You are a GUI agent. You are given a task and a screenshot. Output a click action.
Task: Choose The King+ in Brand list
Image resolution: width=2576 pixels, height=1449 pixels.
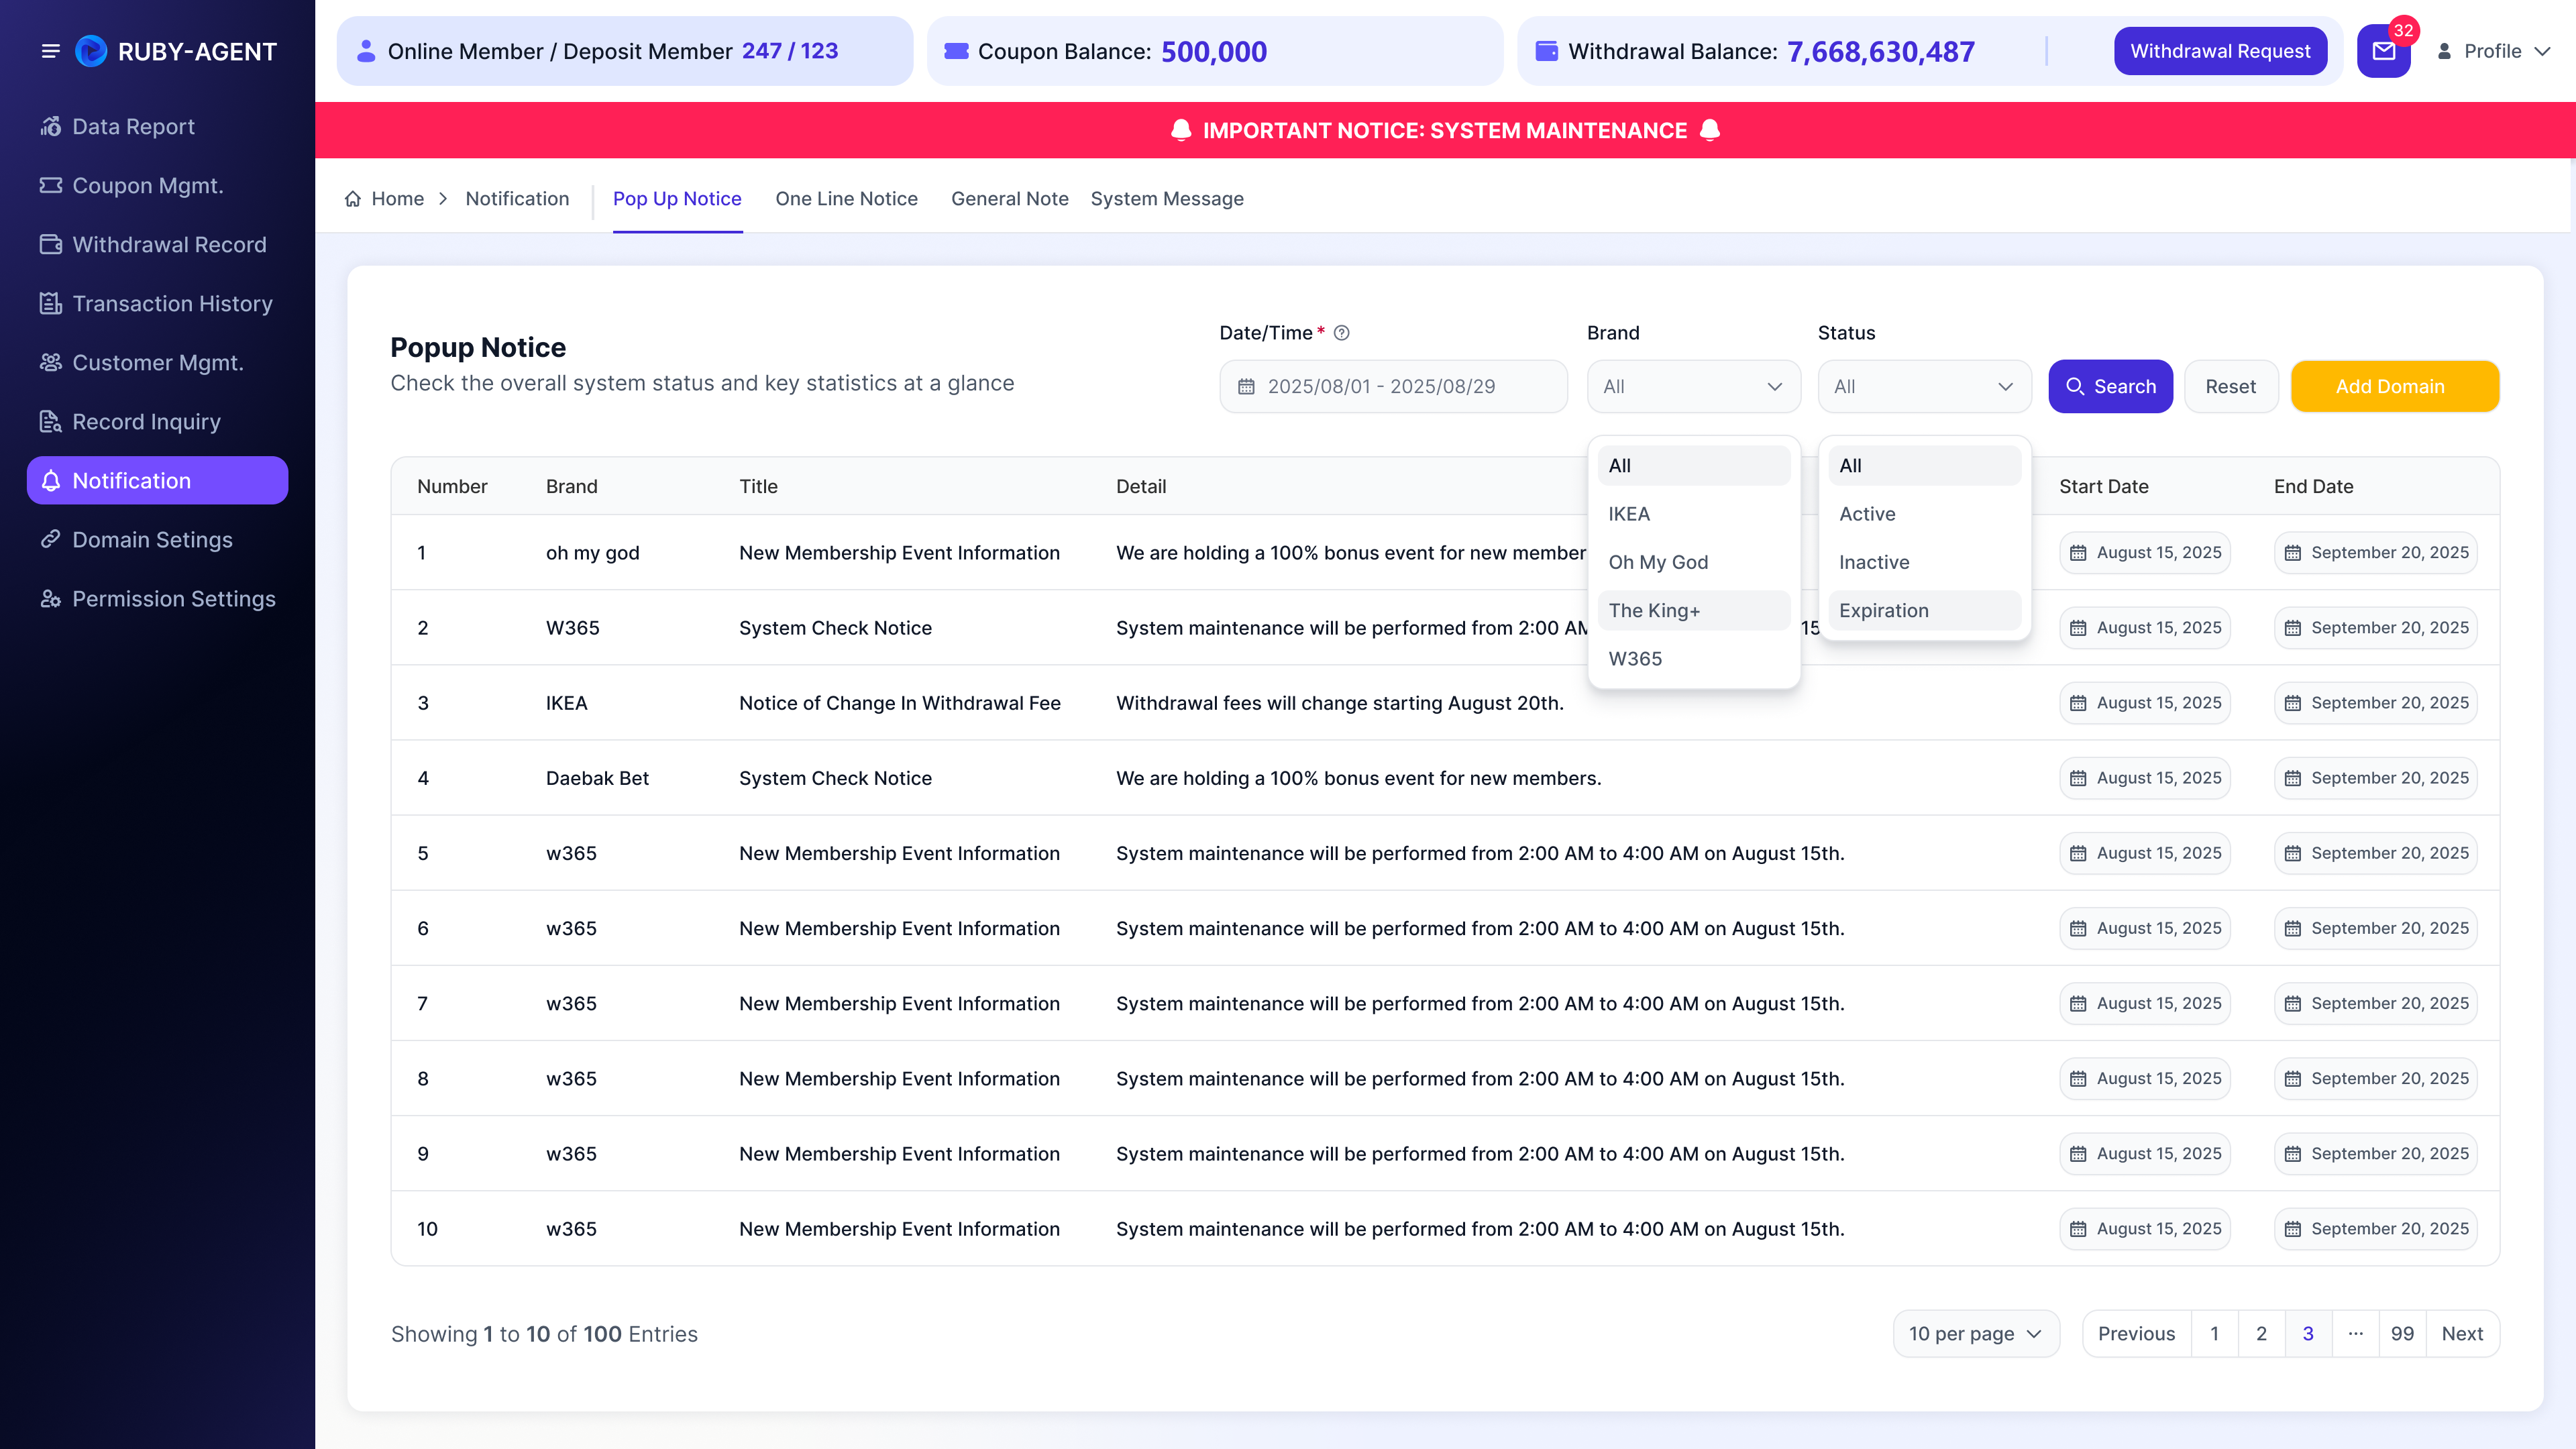pos(1694,611)
